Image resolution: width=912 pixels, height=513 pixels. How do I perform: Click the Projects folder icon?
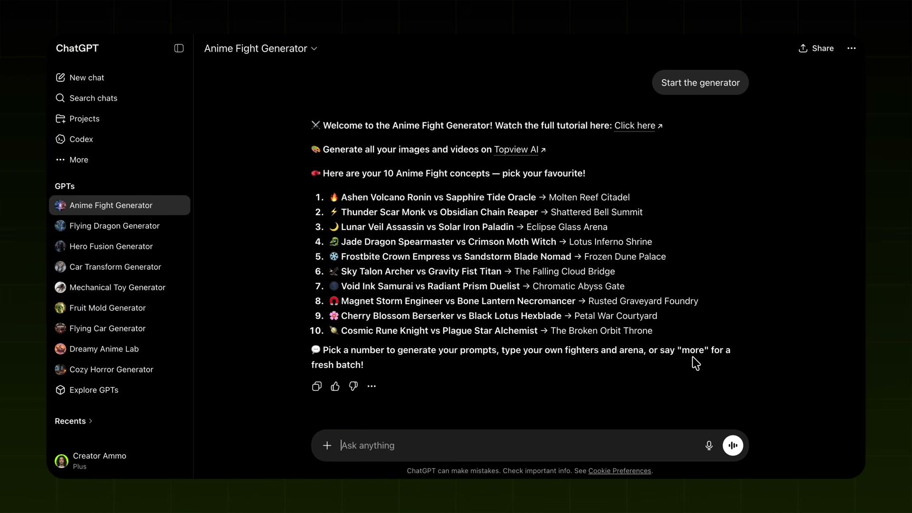tap(60, 119)
